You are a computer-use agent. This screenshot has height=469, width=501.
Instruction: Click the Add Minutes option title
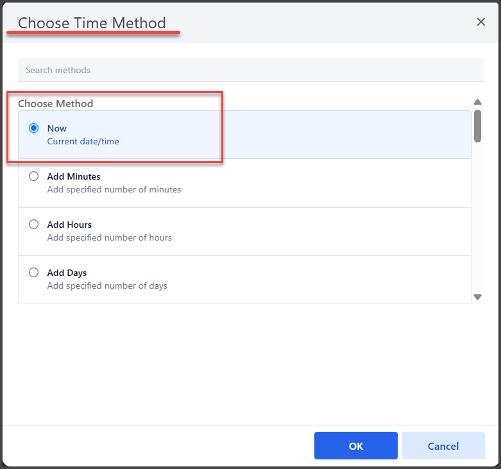[x=74, y=176]
